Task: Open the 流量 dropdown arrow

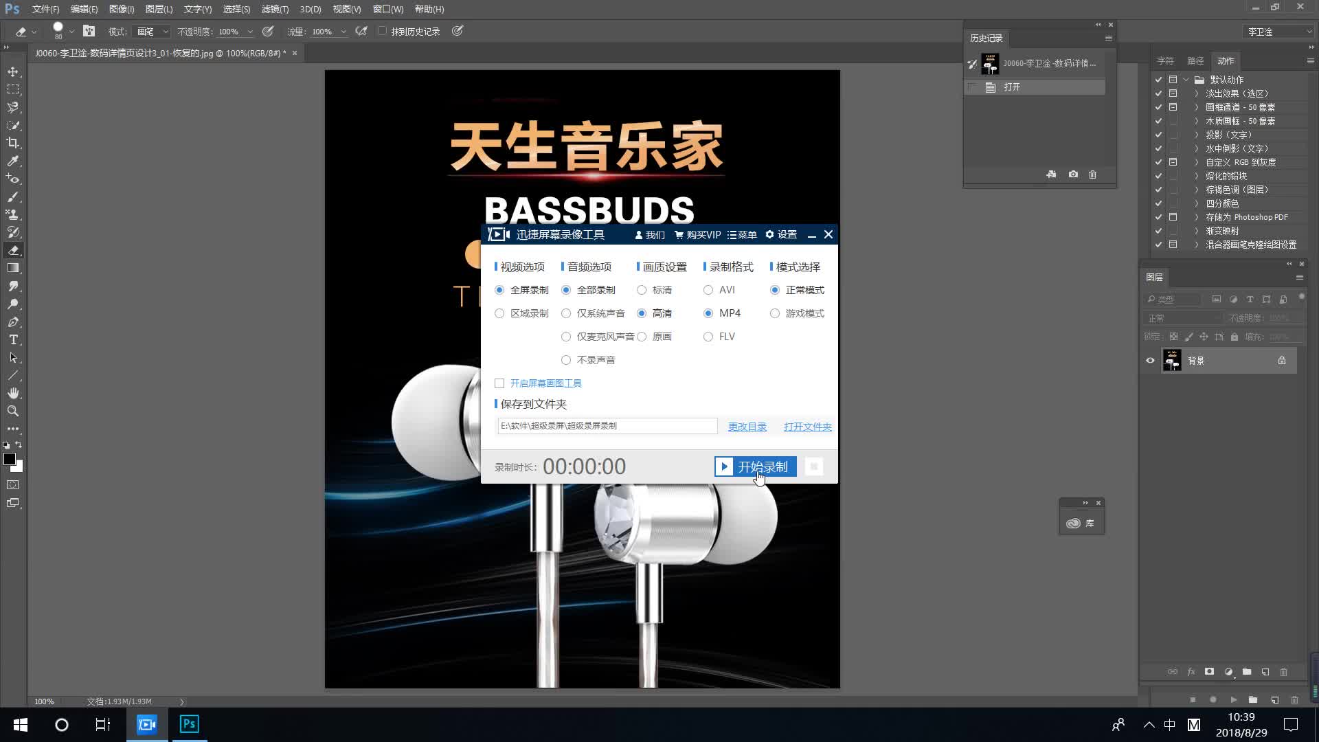Action: tap(343, 32)
